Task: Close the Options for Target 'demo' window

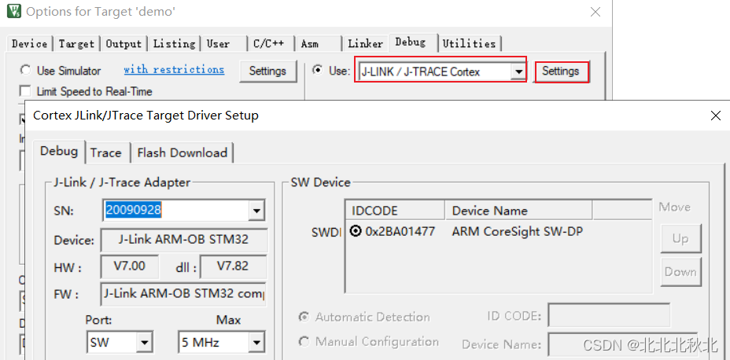Action: [x=595, y=12]
